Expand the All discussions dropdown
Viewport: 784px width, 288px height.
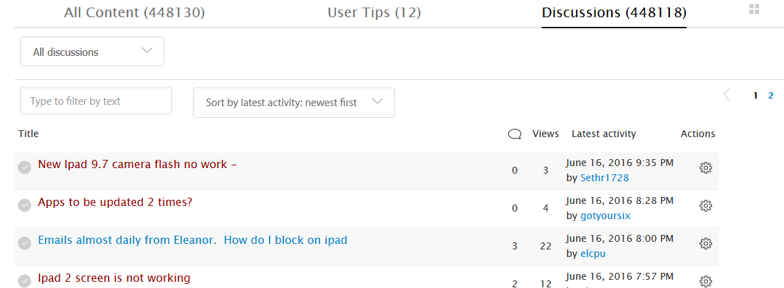click(x=92, y=52)
